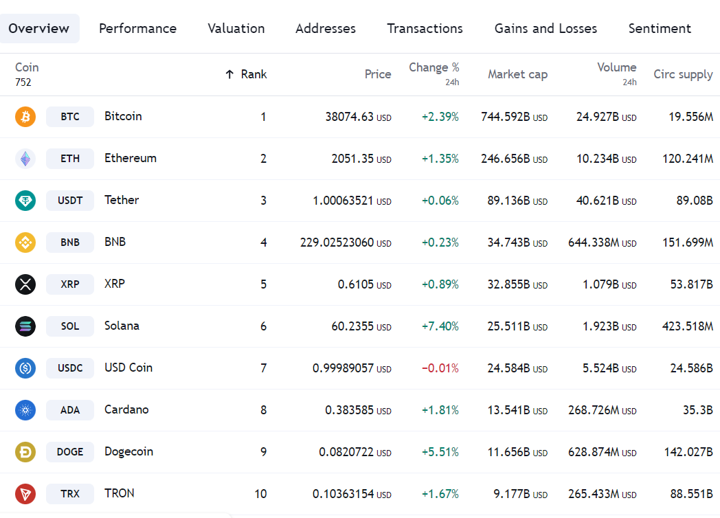The image size is (720, 518).
Task: Open the Solana coin name link
Action: point(122,326)
